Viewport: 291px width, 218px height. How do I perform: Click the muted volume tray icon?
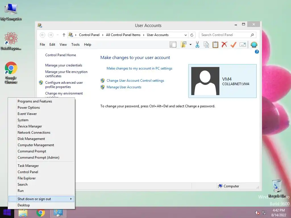257,213
